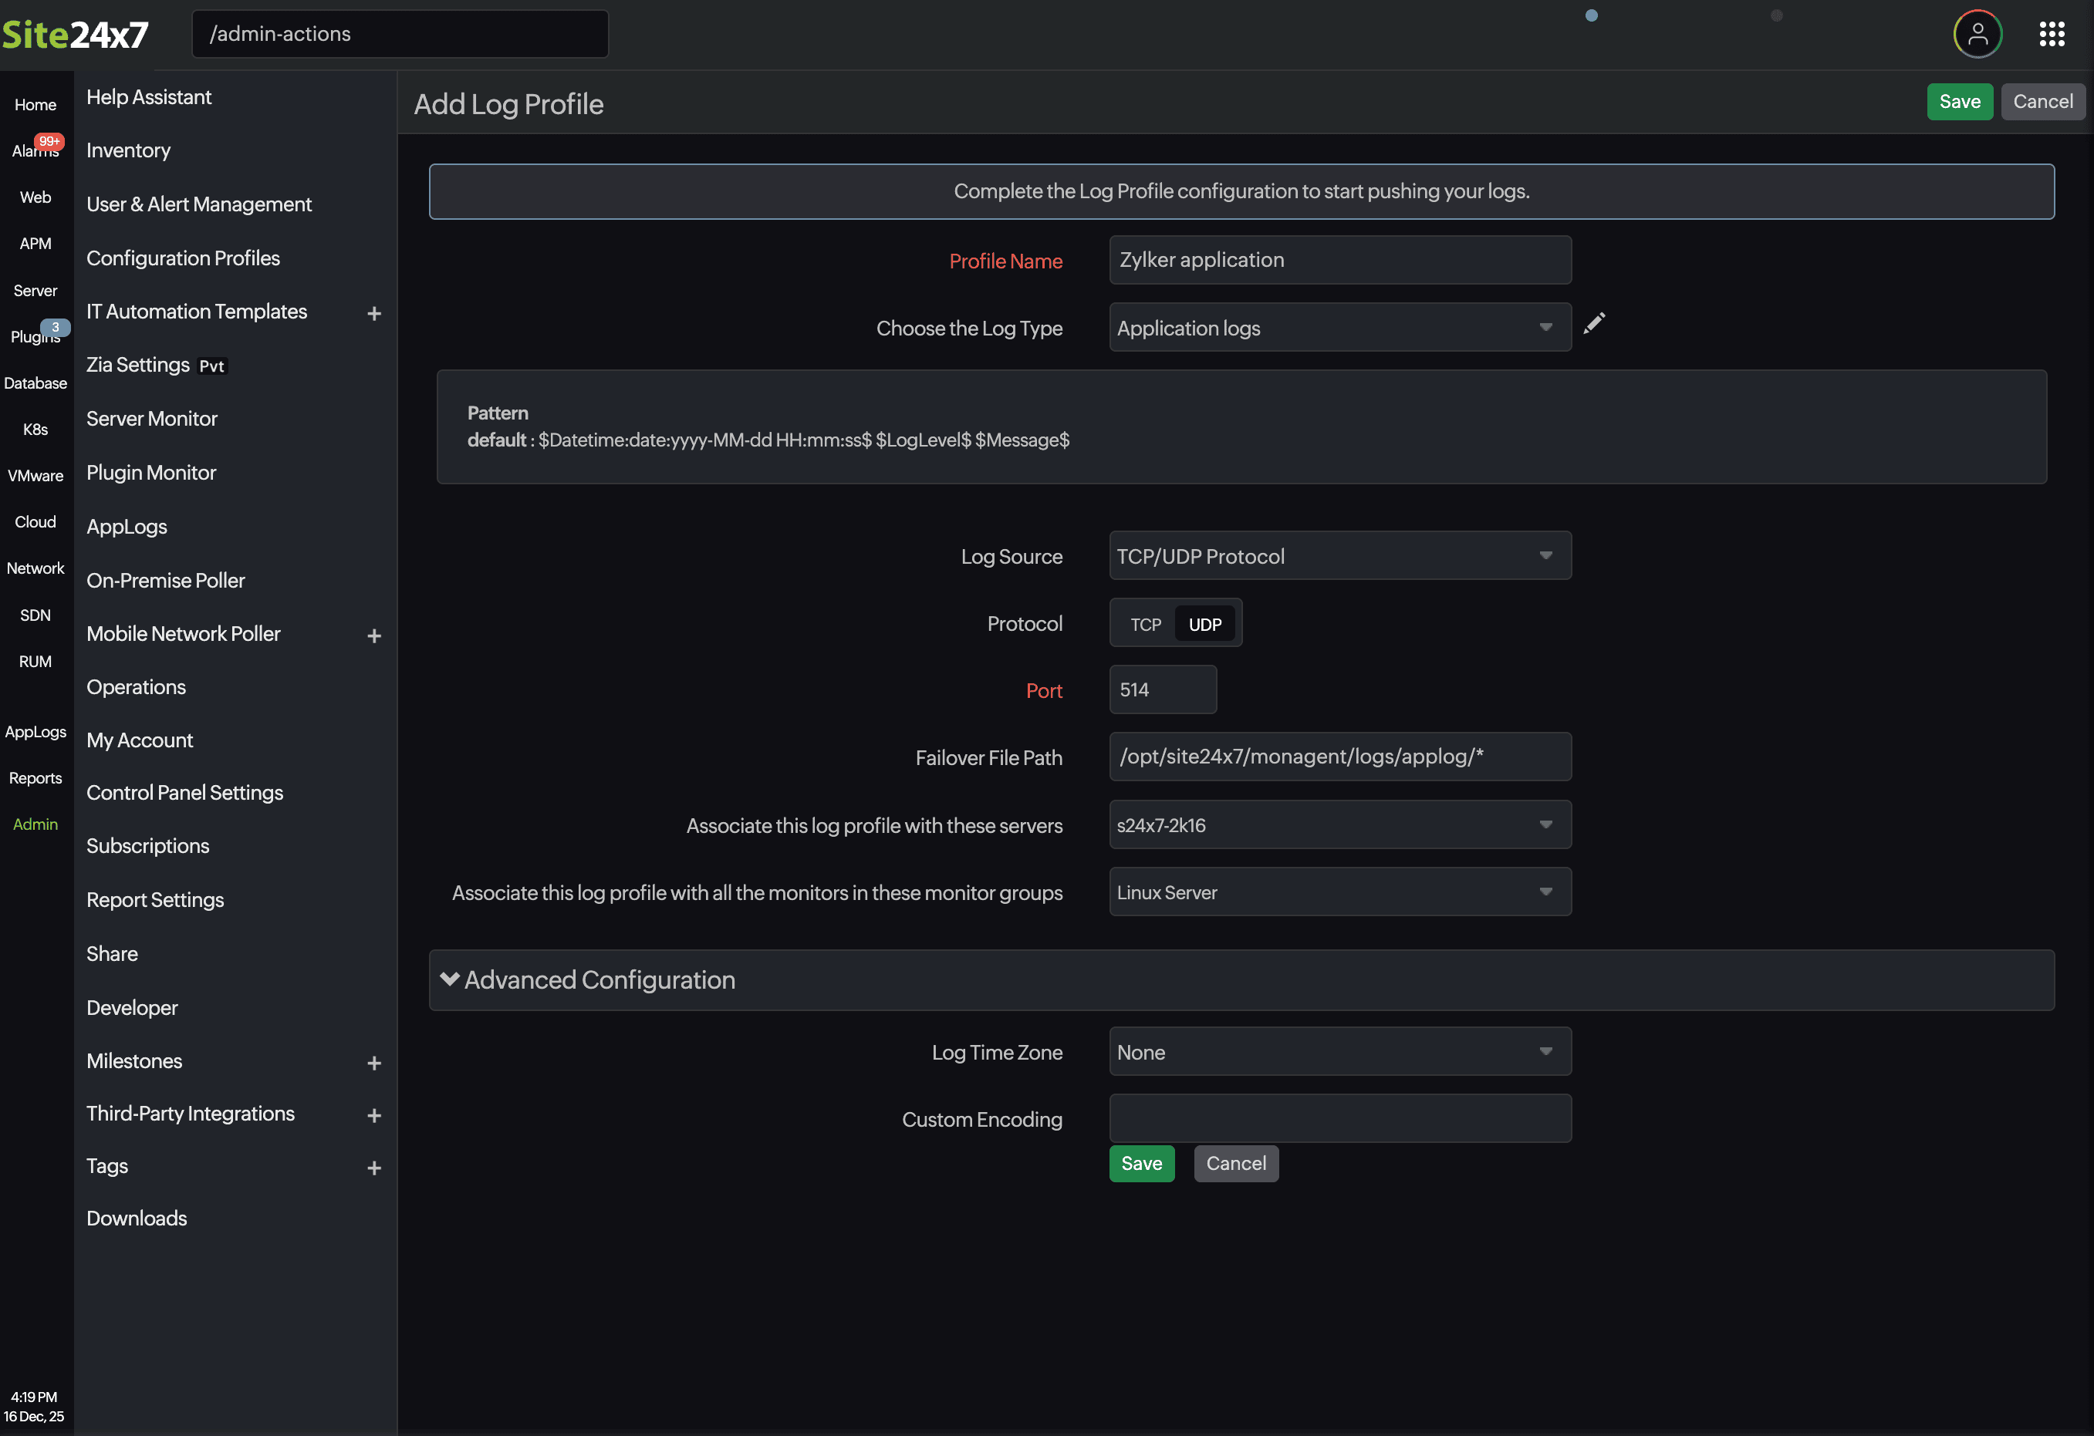Open the apps grid icon top right
Screen dimensions: 2094x1436
pyautogui.click(x=2052, y=33)
